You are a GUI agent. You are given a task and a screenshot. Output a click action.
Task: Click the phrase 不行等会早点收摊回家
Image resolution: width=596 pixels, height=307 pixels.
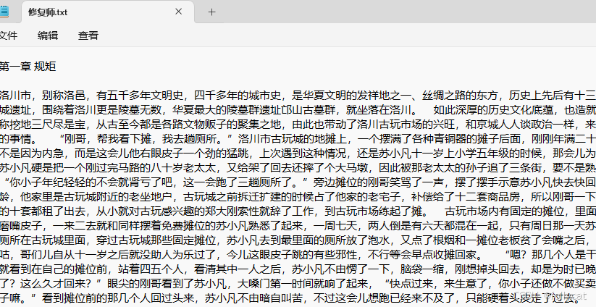point(422,255)
